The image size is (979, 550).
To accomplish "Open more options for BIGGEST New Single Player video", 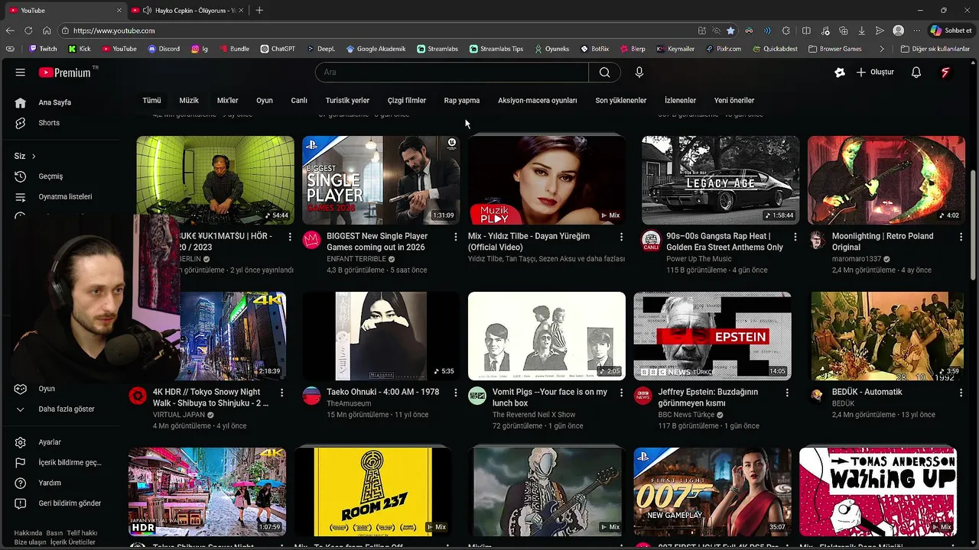I will pos(455,238).
